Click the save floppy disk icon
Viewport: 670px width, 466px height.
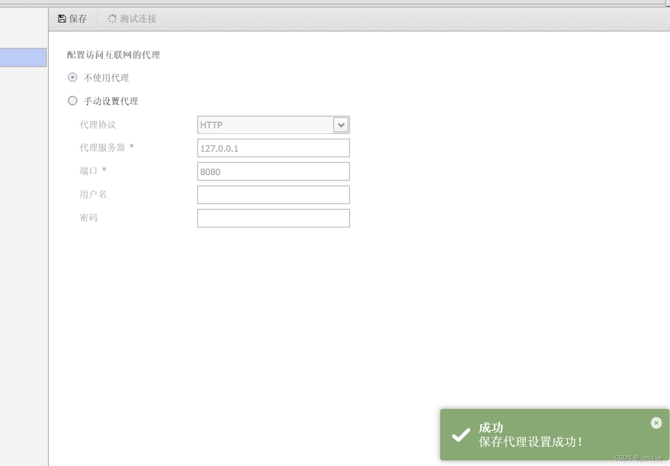(x=62, y=19)
